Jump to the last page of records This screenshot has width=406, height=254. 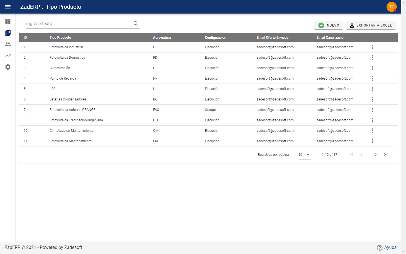tap(386, 155)
